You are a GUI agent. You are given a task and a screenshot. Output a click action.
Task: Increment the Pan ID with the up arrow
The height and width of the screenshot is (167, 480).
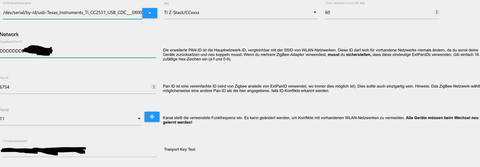coord(154,85)
